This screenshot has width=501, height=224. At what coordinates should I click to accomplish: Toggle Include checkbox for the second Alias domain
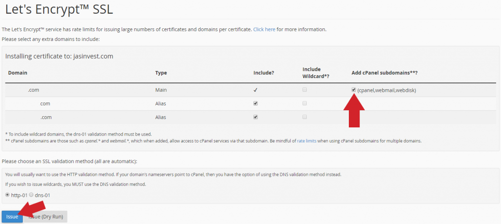coord(255,117)
